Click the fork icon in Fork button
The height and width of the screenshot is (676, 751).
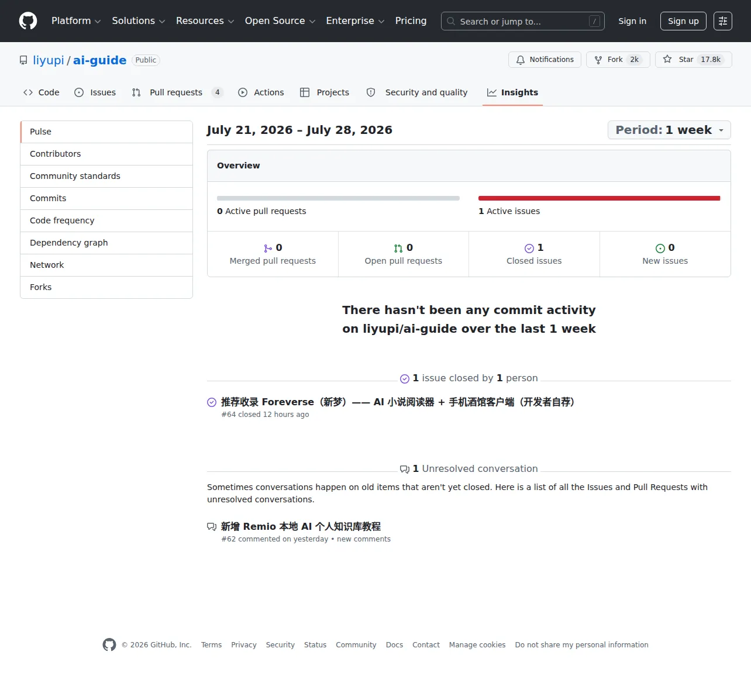[598, 60]
